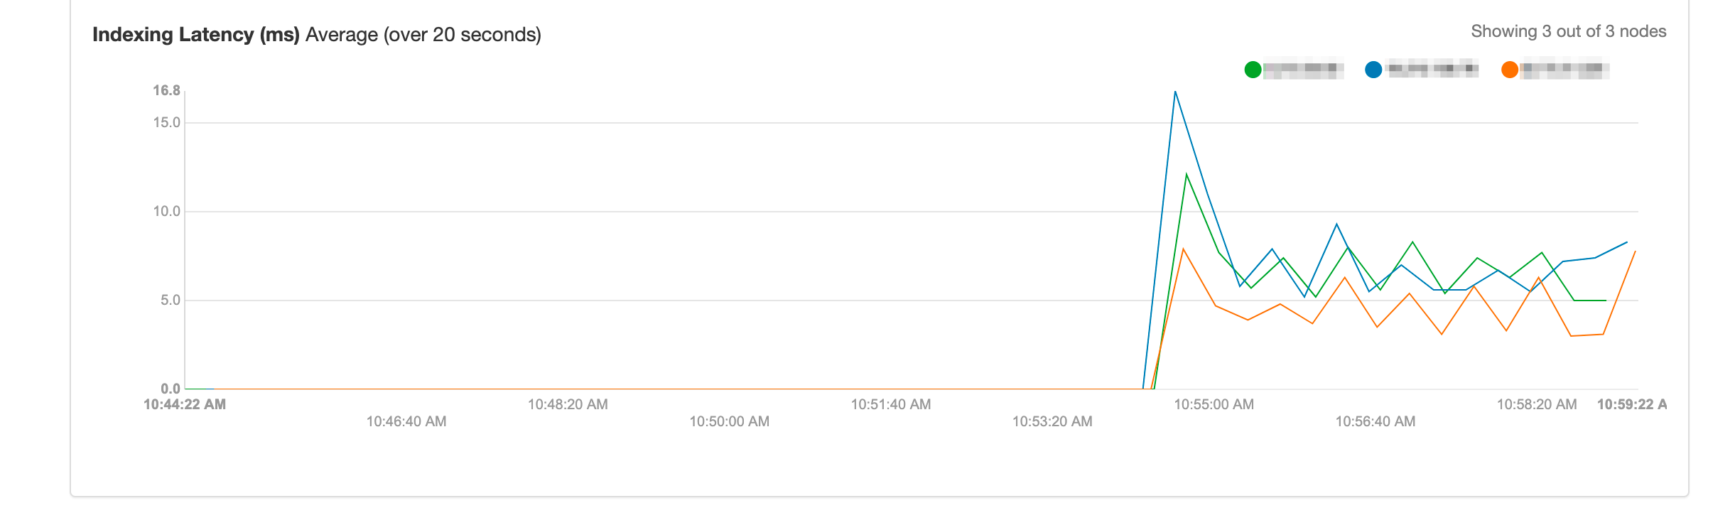
Task: Click the "Showing 3 out of 3 nodes" text
Action: [1568, 31]
